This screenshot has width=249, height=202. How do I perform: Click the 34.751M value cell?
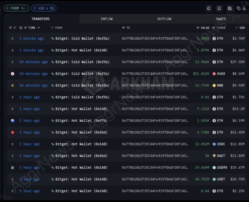[202, 179]
